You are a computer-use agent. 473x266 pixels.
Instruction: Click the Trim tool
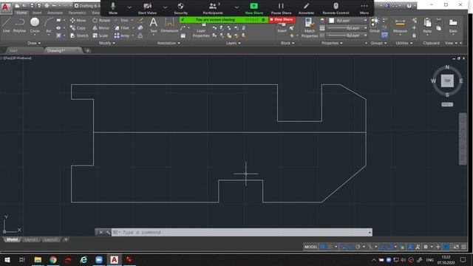[121, 20]
